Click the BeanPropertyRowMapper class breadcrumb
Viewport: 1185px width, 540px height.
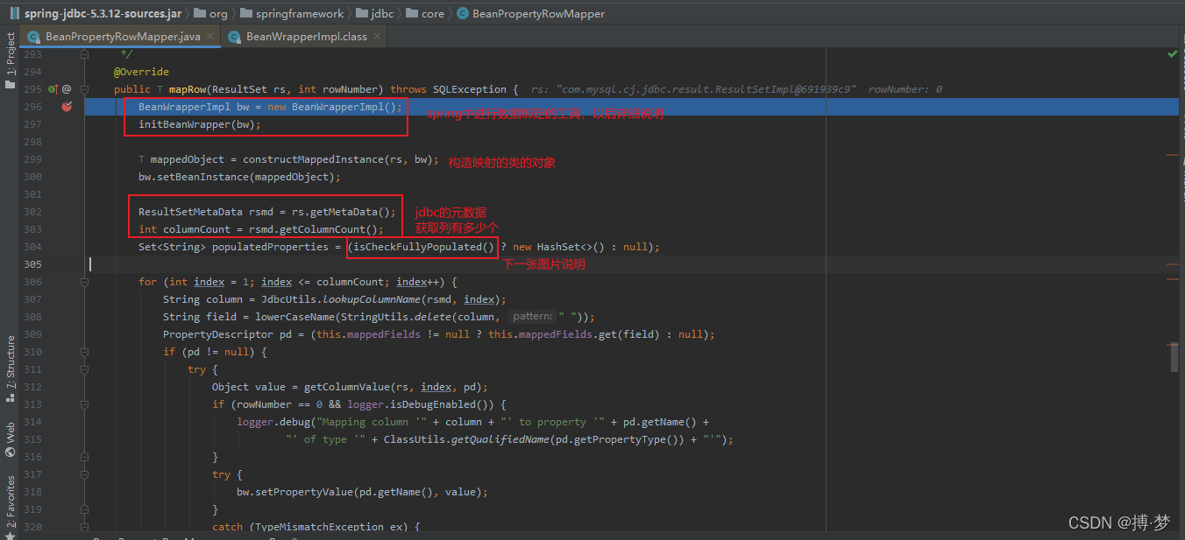pos(530,13)
